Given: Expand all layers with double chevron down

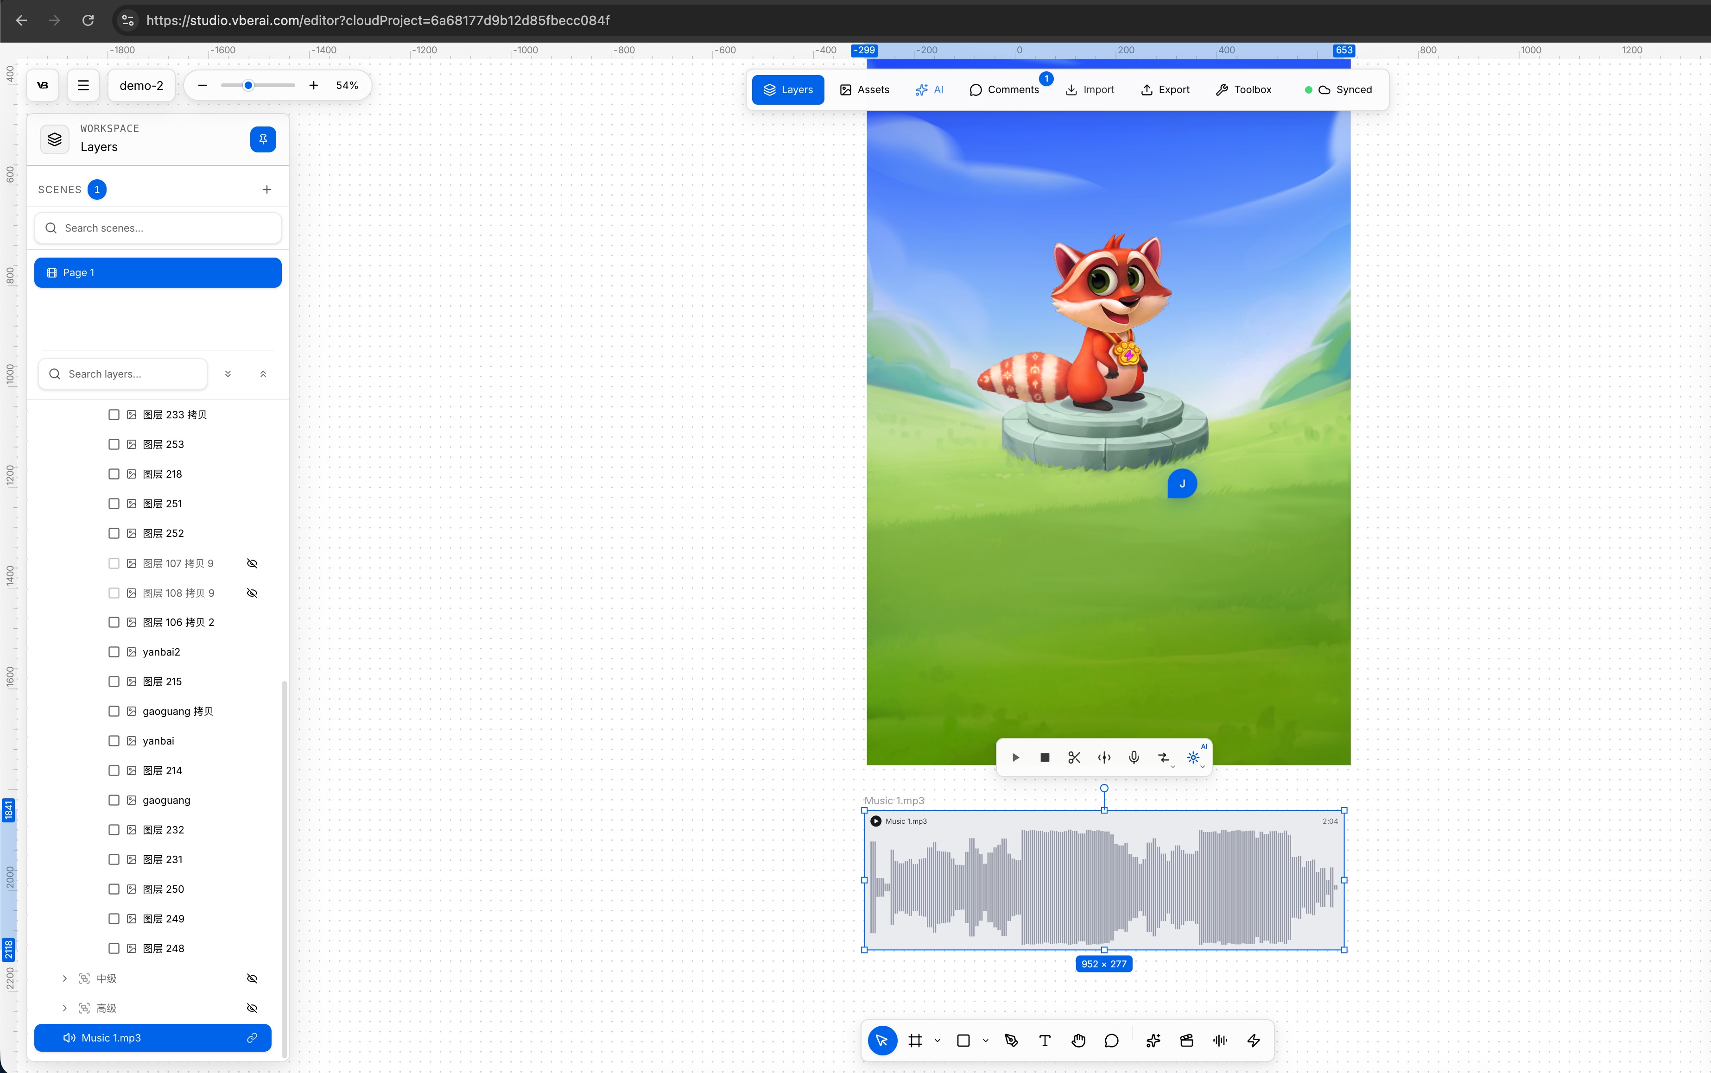Looking at the screenshot, I should point(228,374).
